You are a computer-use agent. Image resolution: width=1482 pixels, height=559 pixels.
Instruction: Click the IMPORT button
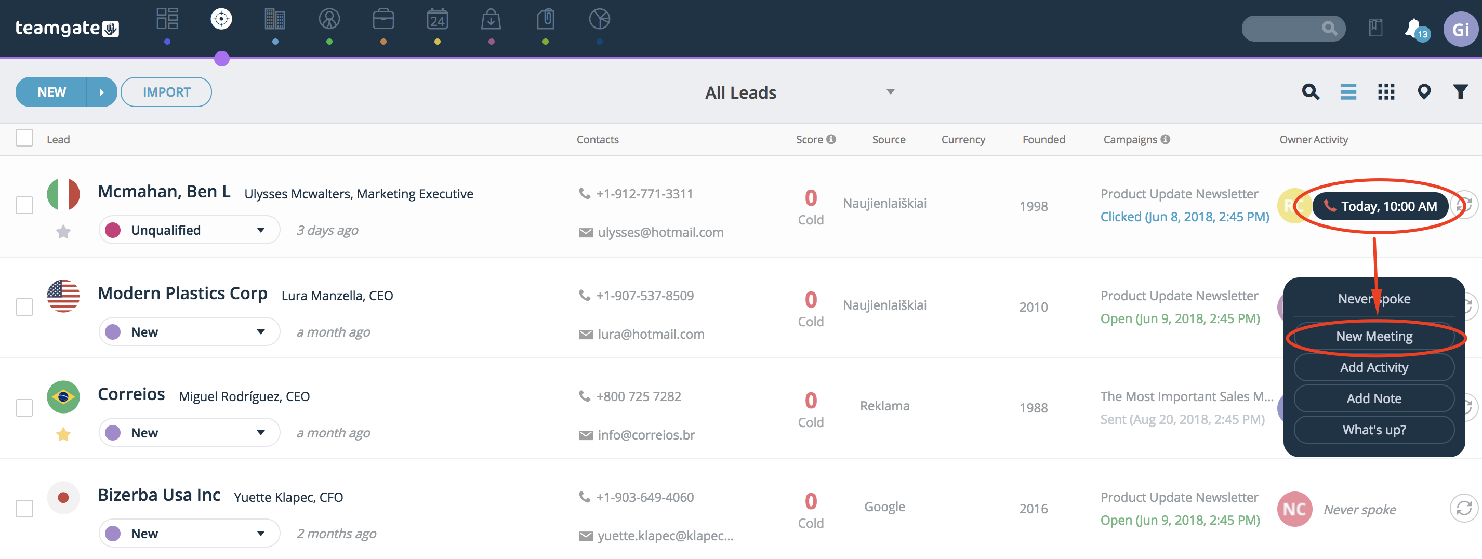pos(166,92)
